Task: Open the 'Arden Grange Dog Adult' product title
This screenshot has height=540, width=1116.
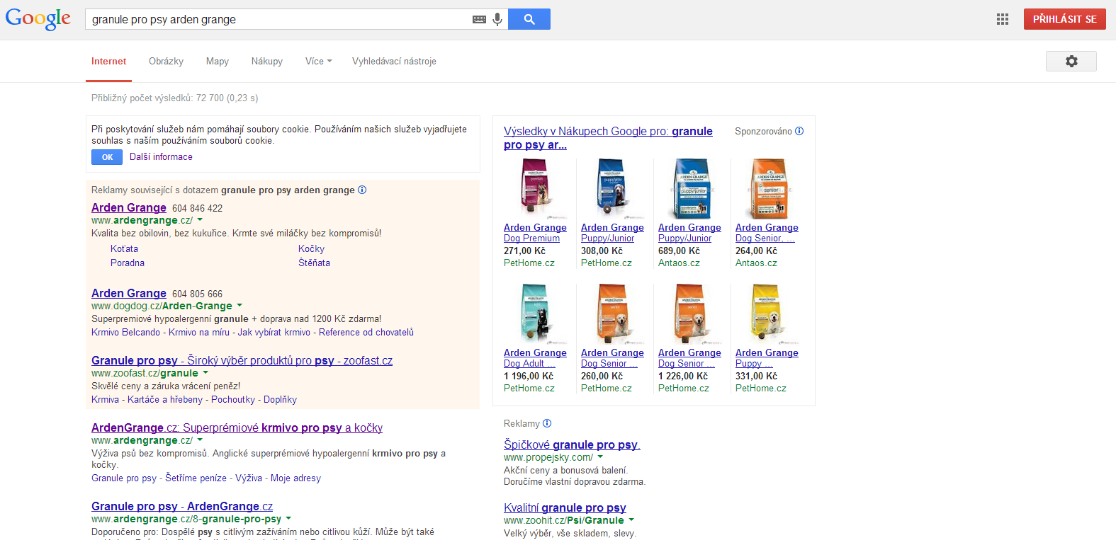Action: pyautogui.click(x=535, y=358)
